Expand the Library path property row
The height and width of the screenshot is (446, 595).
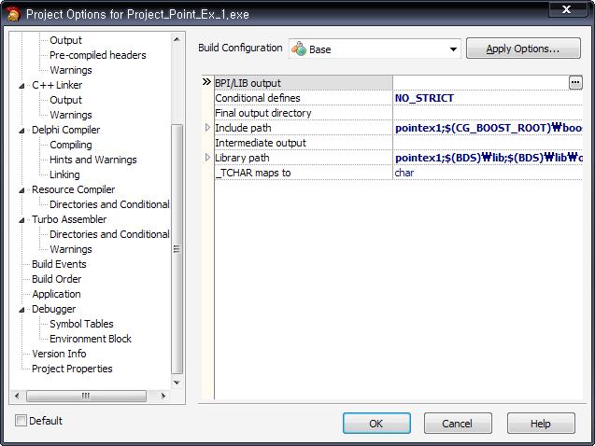coord(207,158)
